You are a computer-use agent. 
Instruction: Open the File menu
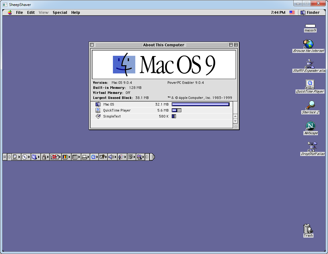[x=20, y=13]
